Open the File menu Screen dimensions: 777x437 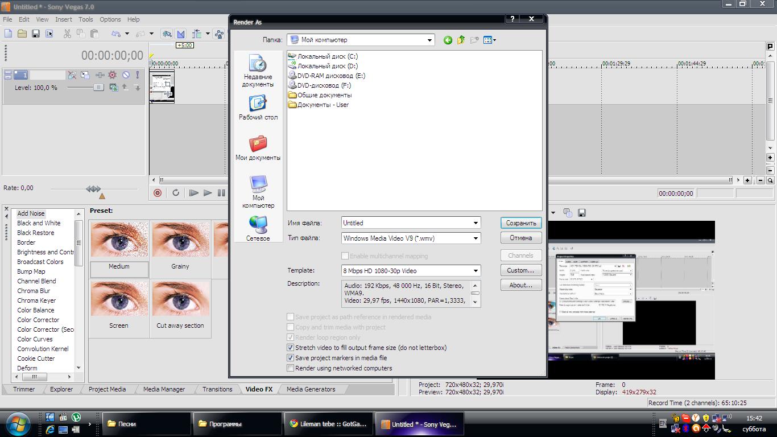click(x=7, y=19)
